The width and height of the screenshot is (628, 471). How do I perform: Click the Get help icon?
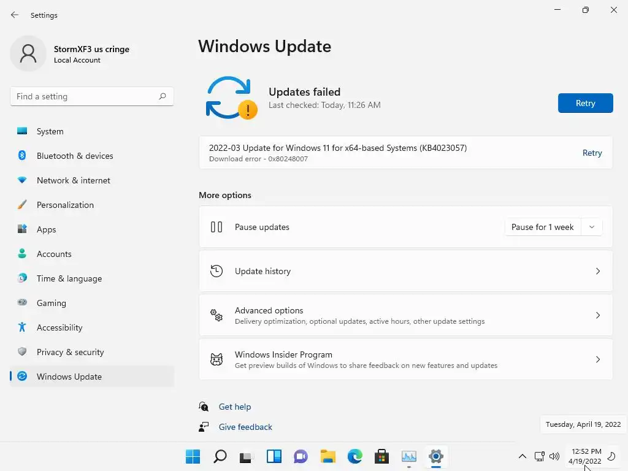tap(204, 407)
